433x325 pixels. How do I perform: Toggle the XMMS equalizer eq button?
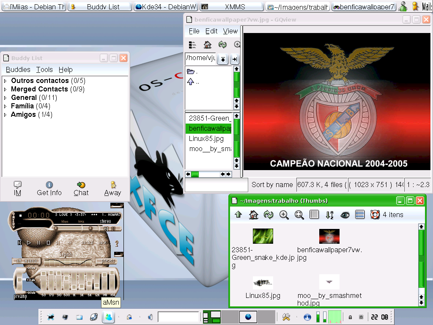[106, 229]
